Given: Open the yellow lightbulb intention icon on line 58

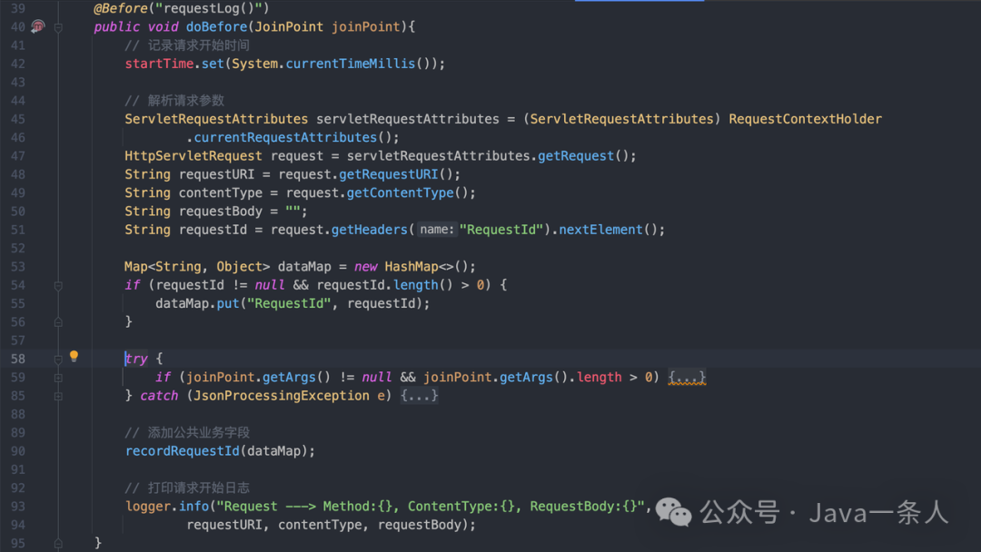Looking at the screenshot, I should tap(74, 356).
